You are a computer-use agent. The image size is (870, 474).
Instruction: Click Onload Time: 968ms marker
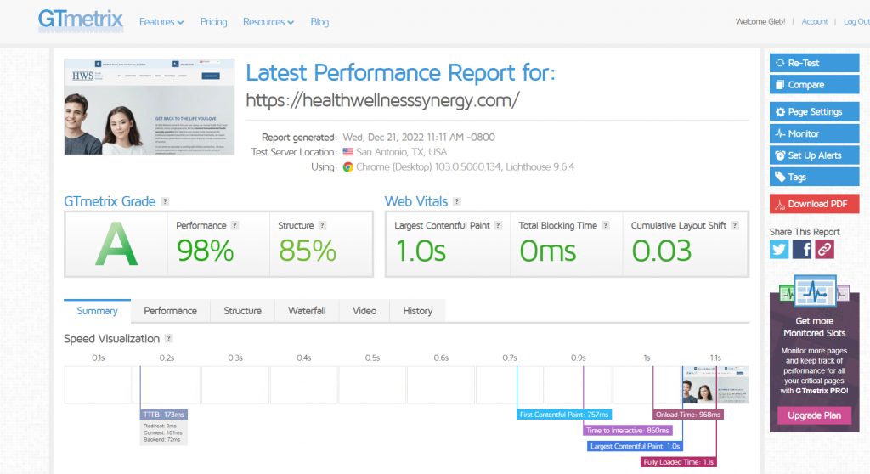tap(688, 415)
